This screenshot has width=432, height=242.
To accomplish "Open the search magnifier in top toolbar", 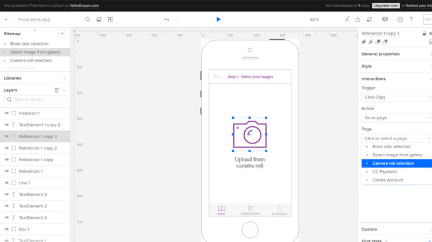I will [x=88, y=19].
